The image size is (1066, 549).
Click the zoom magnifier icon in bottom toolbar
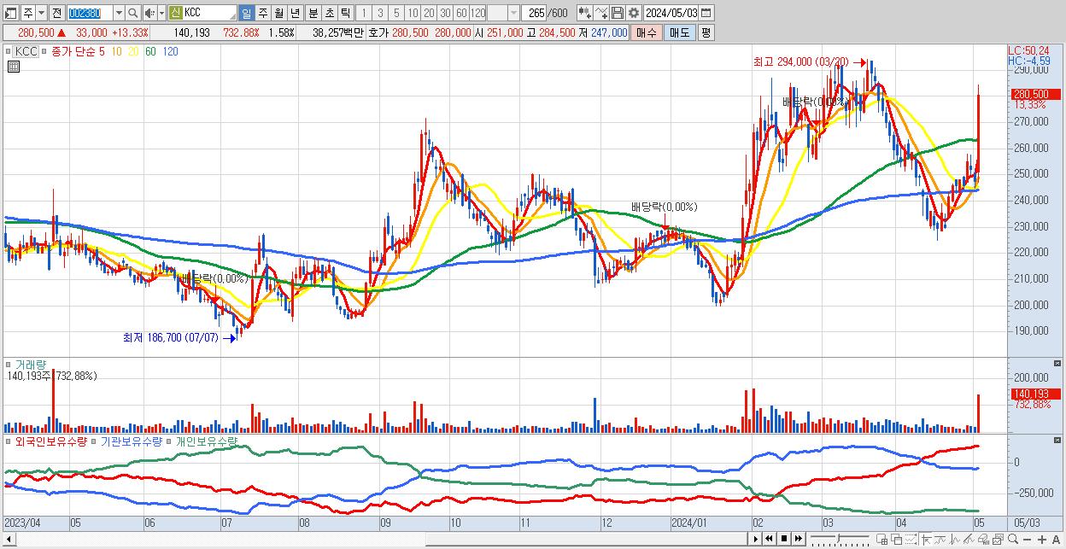pyautogui.click(x=1013, y=539)
